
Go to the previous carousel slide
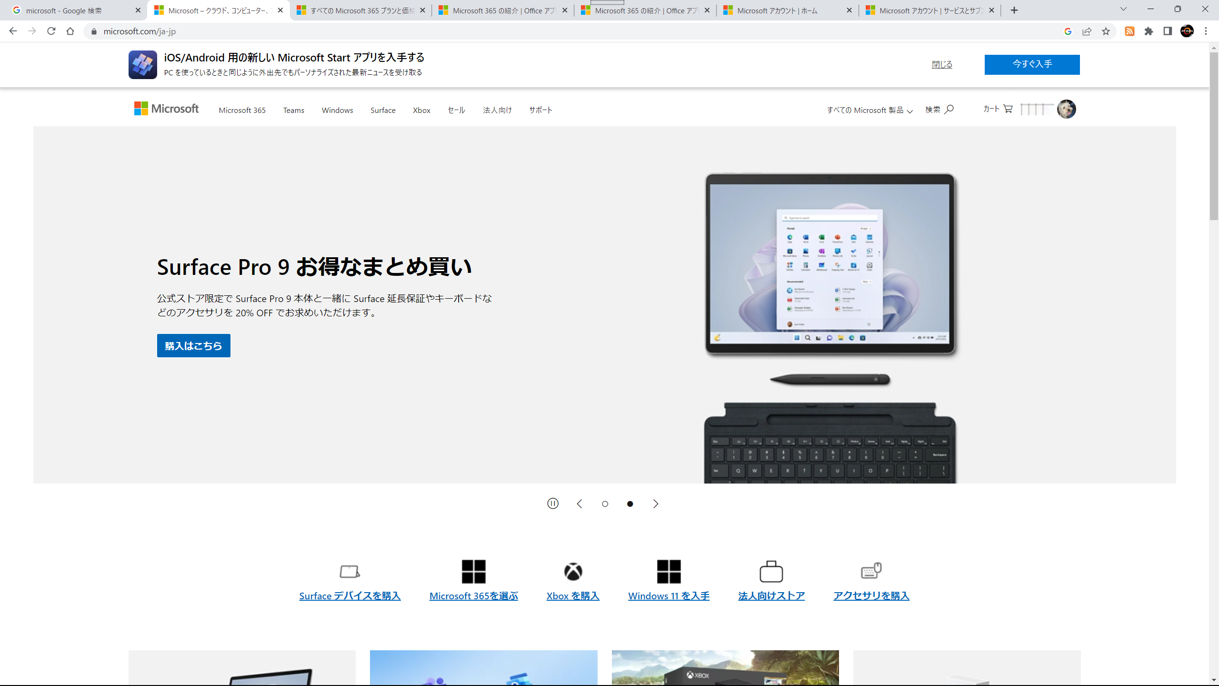580,504
